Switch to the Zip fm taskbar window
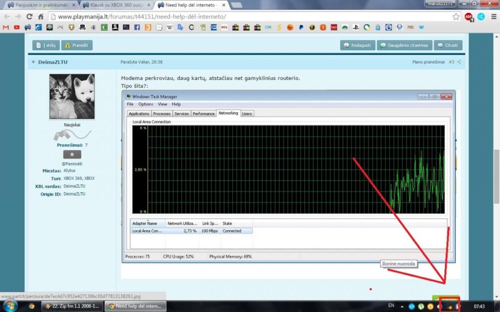Image resolution: width=500 pixels, height=312 pixels. point(72,307)
